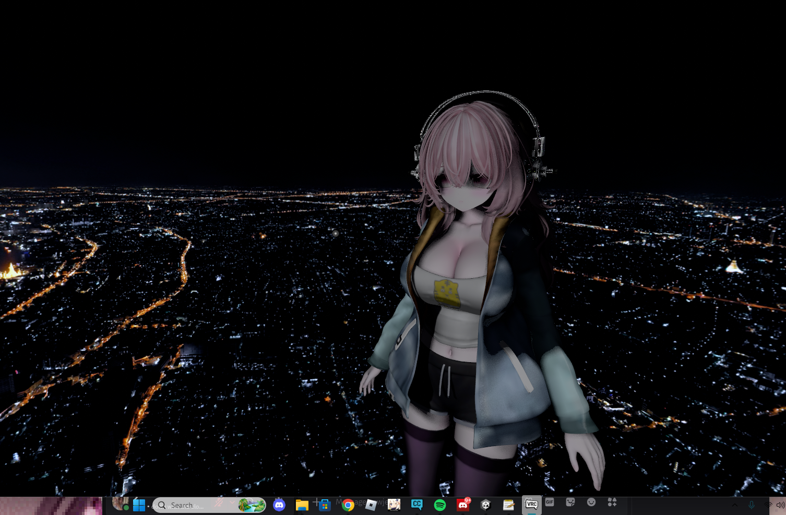The image size is (786, 515).
Task: Click the volume speaker tray icon
Action: (780, 505)
